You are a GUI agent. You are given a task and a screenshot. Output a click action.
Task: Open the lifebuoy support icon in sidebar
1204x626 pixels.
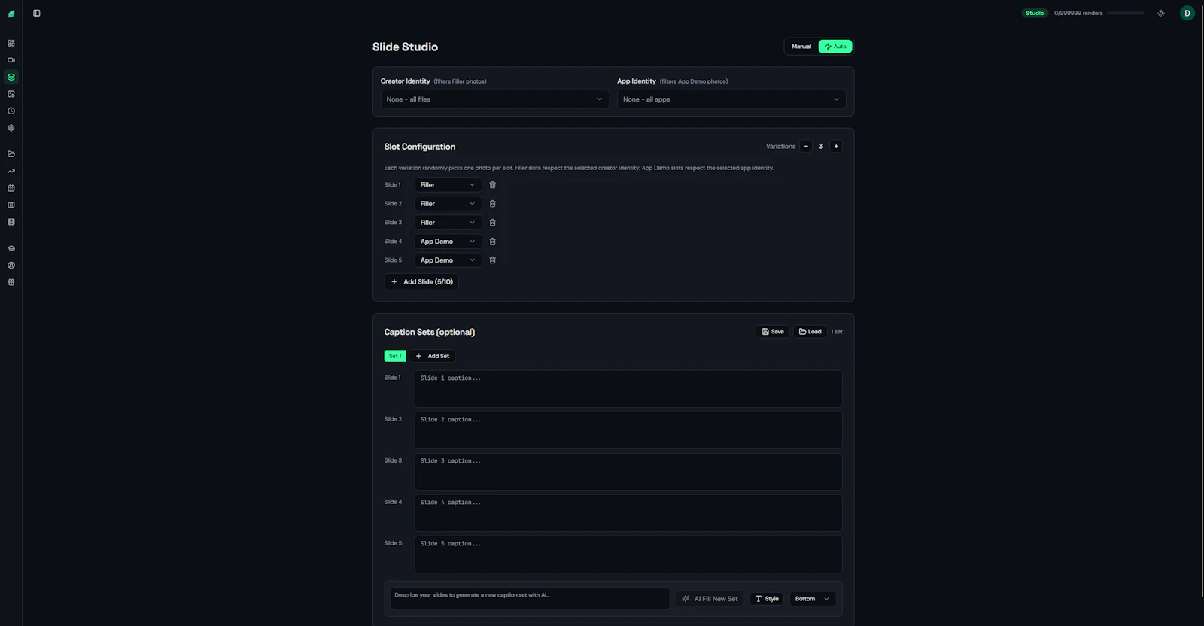pyautogui.click(x=11, y=265)
